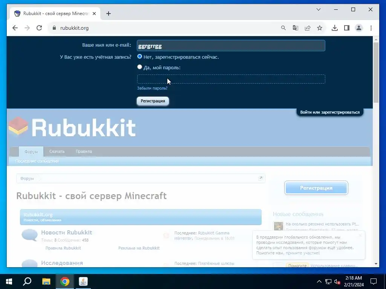Click 'Войти или зарегистрироваться' tab
386x289 pixels.
click(x=330, y=112)
